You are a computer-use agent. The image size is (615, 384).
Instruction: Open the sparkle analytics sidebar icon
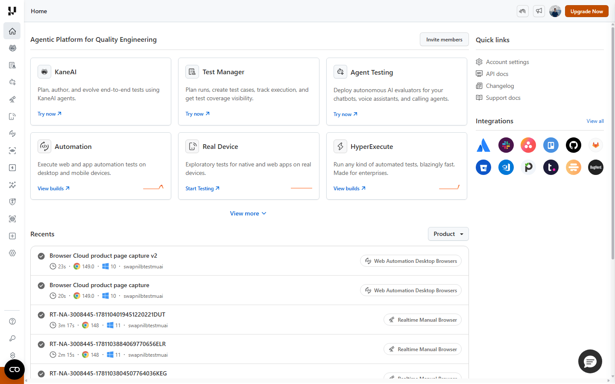(x=12, y=185)
